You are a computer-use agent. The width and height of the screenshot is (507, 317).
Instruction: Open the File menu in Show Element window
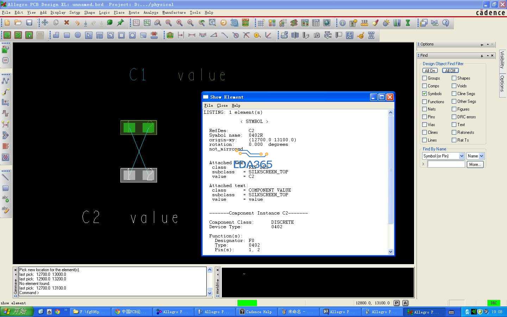point(208,105)
